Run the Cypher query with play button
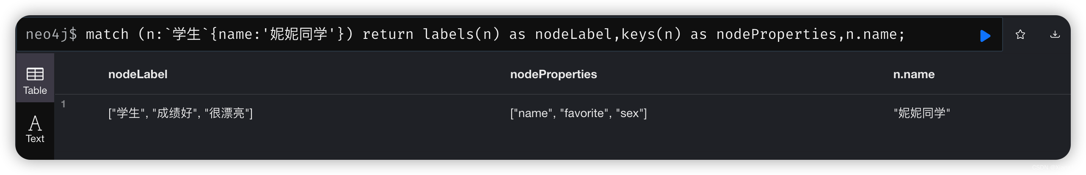 985,36
